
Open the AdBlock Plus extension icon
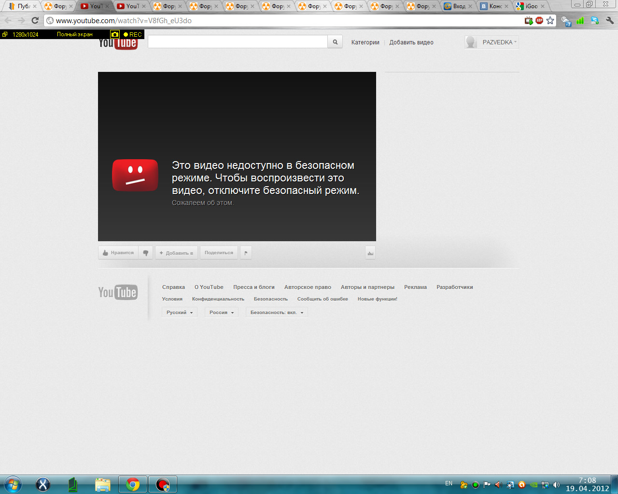click(x=539, y=20)
